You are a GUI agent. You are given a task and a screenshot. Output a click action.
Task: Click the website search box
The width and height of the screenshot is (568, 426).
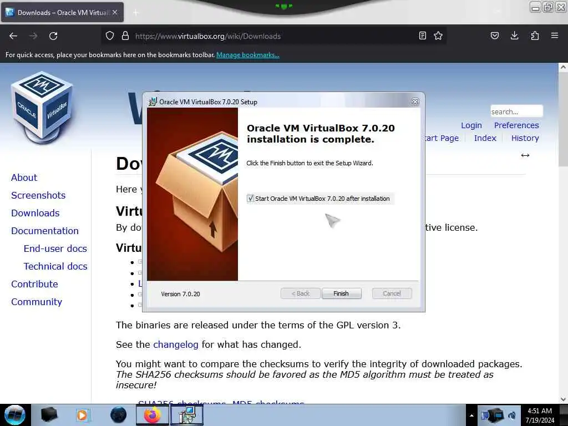click(x=516, y=111)
